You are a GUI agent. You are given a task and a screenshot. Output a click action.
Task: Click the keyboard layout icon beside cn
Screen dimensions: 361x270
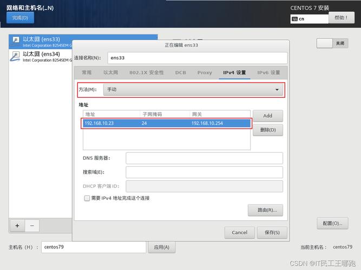tap(294, 19)
